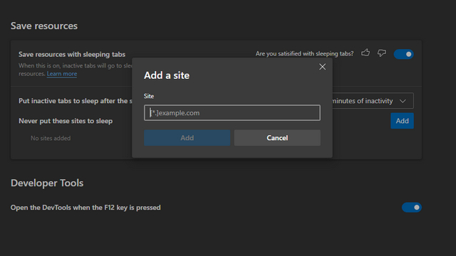Click the thumbs down feedback icon
Viewport: 456px width, 256px height.
(382, 53)
